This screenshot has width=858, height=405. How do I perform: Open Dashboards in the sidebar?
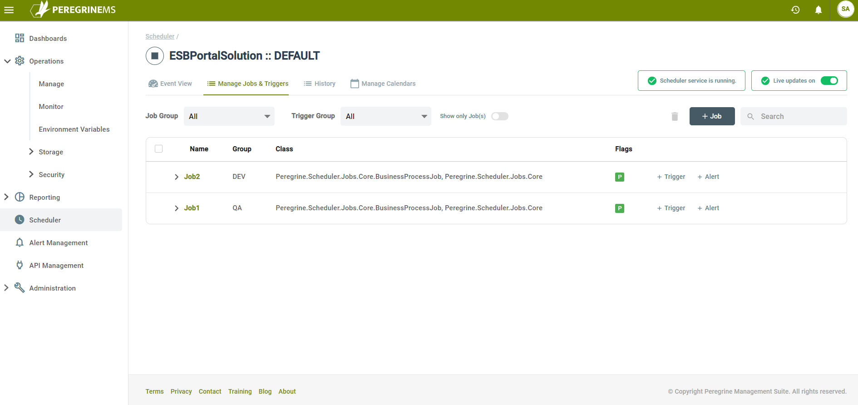pos(48,39)
